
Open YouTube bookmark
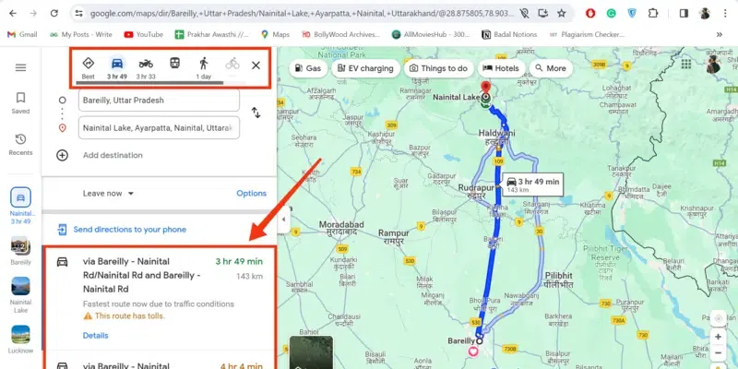[144, 34]
